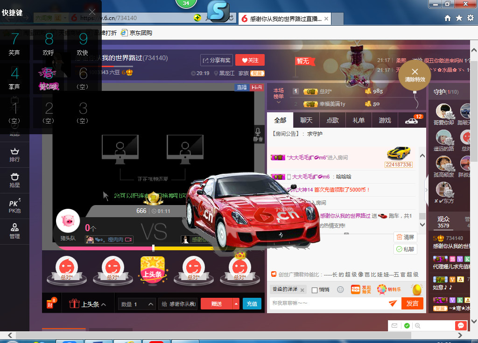Click the chat message input field
Image resolution: width=478 pixels, height=343 pixels.
click(329, 303)
